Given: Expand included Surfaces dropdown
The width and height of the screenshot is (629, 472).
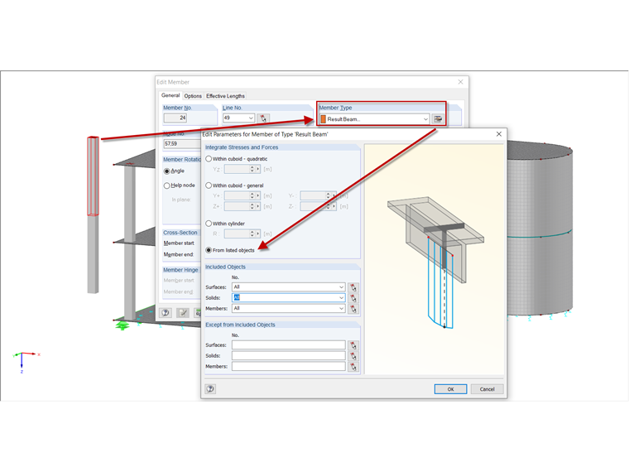Looking at the screenshot, I should [x=341, y=287].
